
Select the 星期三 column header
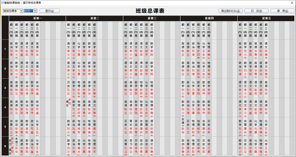[x=152, y=18]
